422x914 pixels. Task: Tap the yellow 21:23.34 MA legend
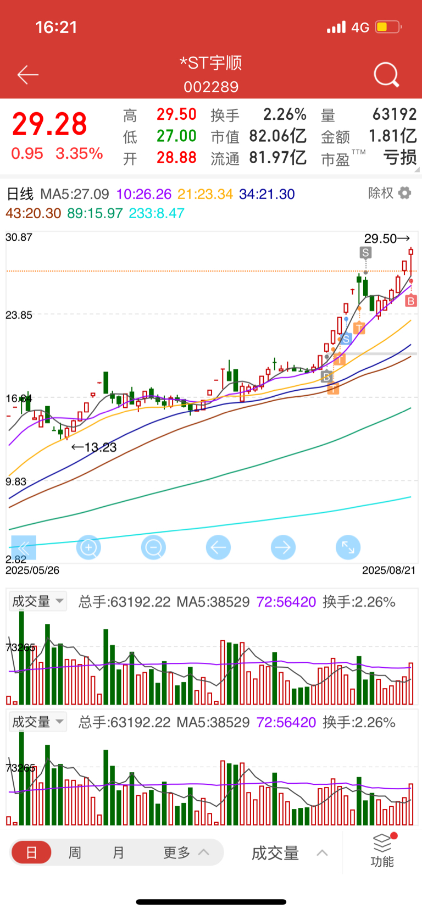pyautogui.click(x=205, y=194)
